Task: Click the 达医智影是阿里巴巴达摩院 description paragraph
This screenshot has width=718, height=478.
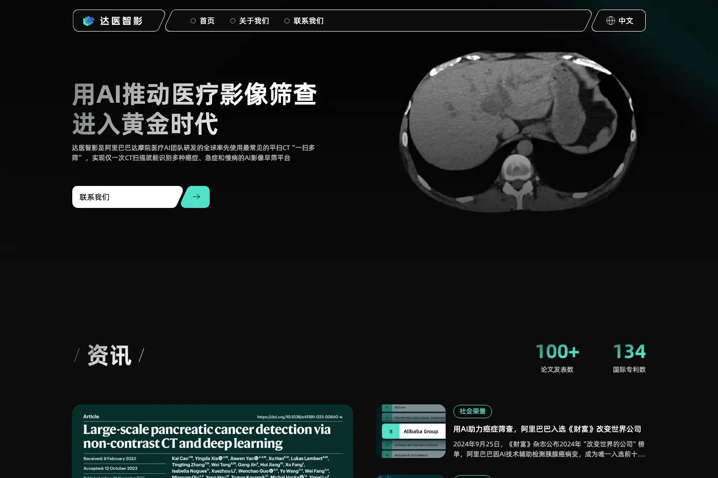Action: coord(193,152)
